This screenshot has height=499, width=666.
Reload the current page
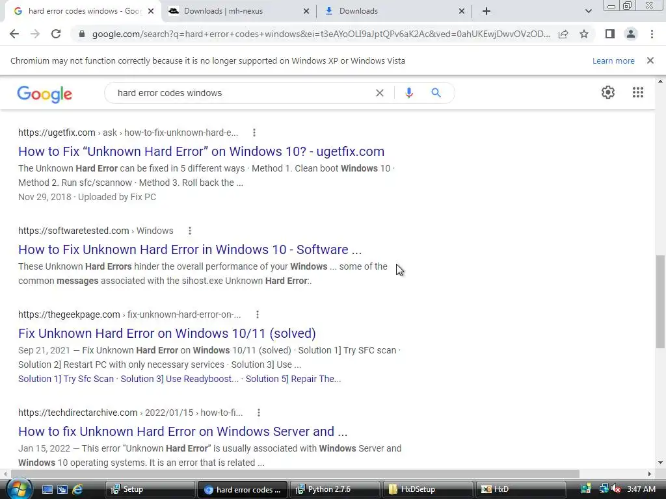coord(56,34)
